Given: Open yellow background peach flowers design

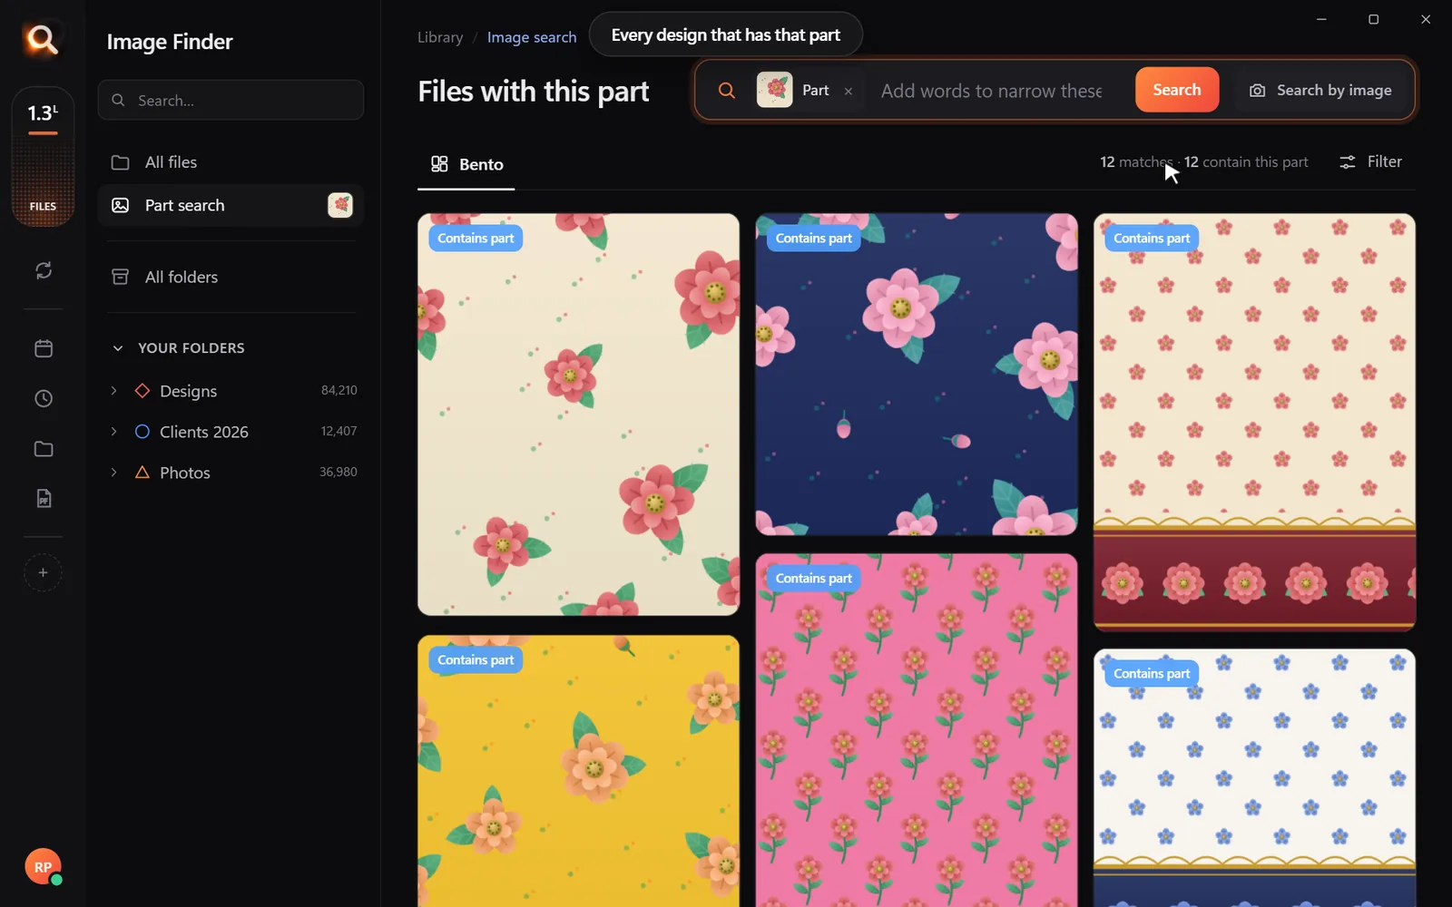Looking at the screenshot, I should tap(578, 771).
